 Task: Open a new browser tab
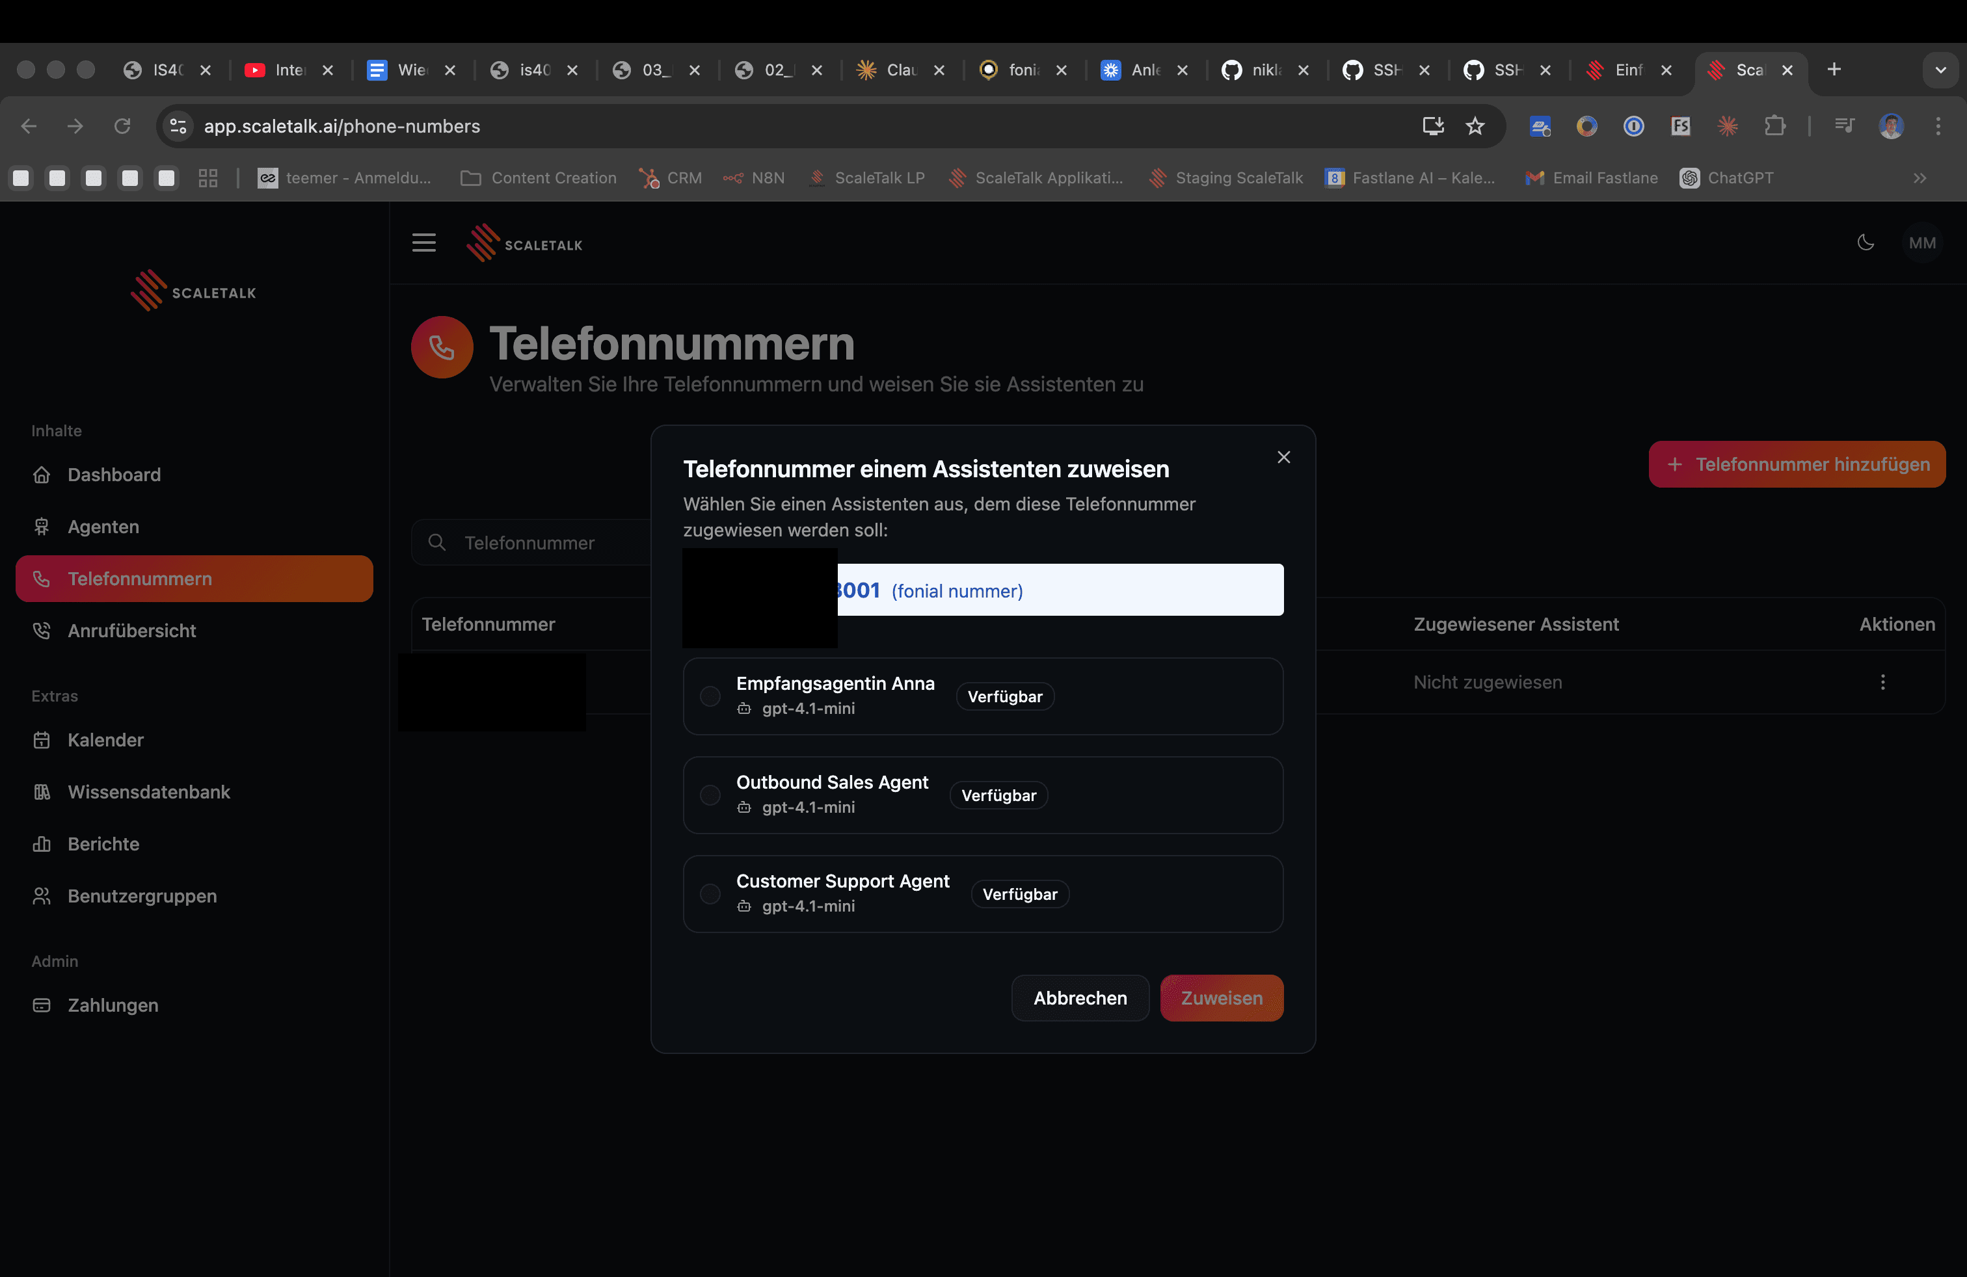[1834, 70]
